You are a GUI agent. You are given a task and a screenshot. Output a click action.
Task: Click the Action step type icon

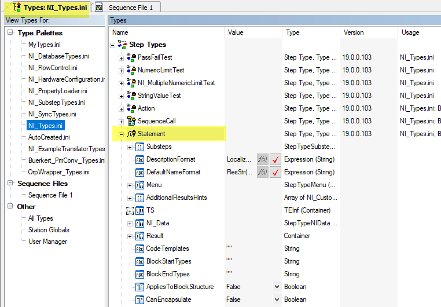point(131,108)
